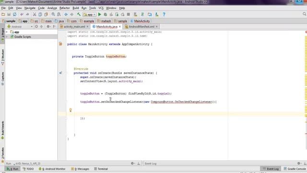Click the Find magnifier icon
This screenshot has width=307, height=173.
(53, 14)
